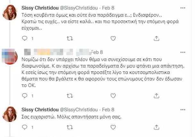Share the blurred user's tweet
This screenshot has width=195, height=137.
pos(157,96)
